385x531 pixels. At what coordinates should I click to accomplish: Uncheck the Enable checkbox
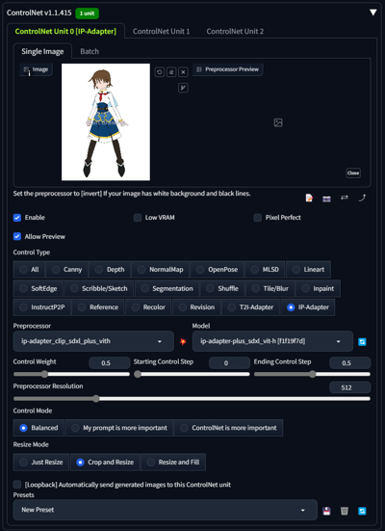pyautogui.click(x=17, y=218)
